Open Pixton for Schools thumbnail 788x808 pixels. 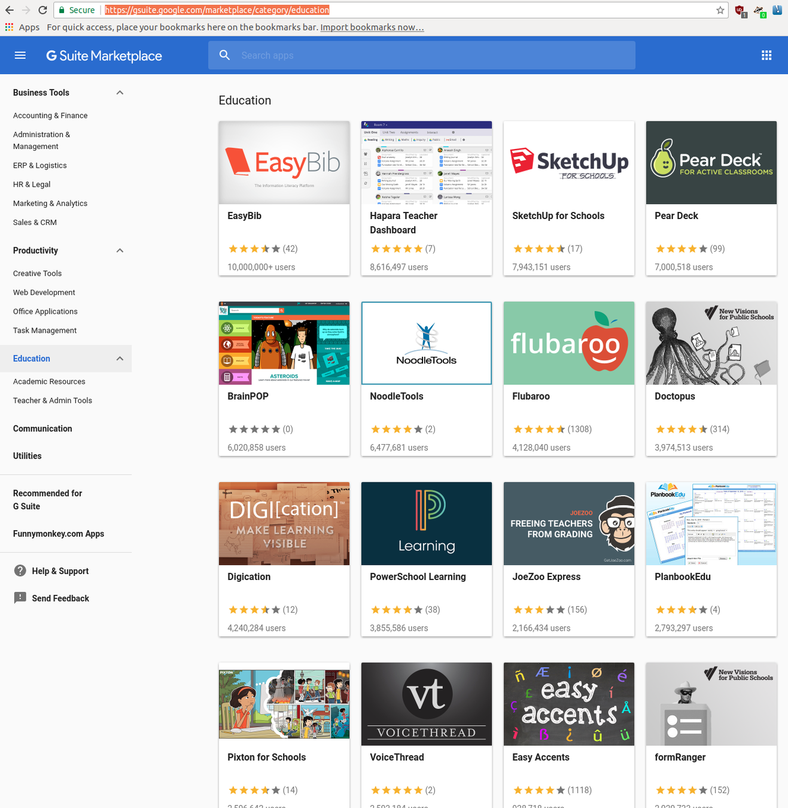tap(284, 704)
